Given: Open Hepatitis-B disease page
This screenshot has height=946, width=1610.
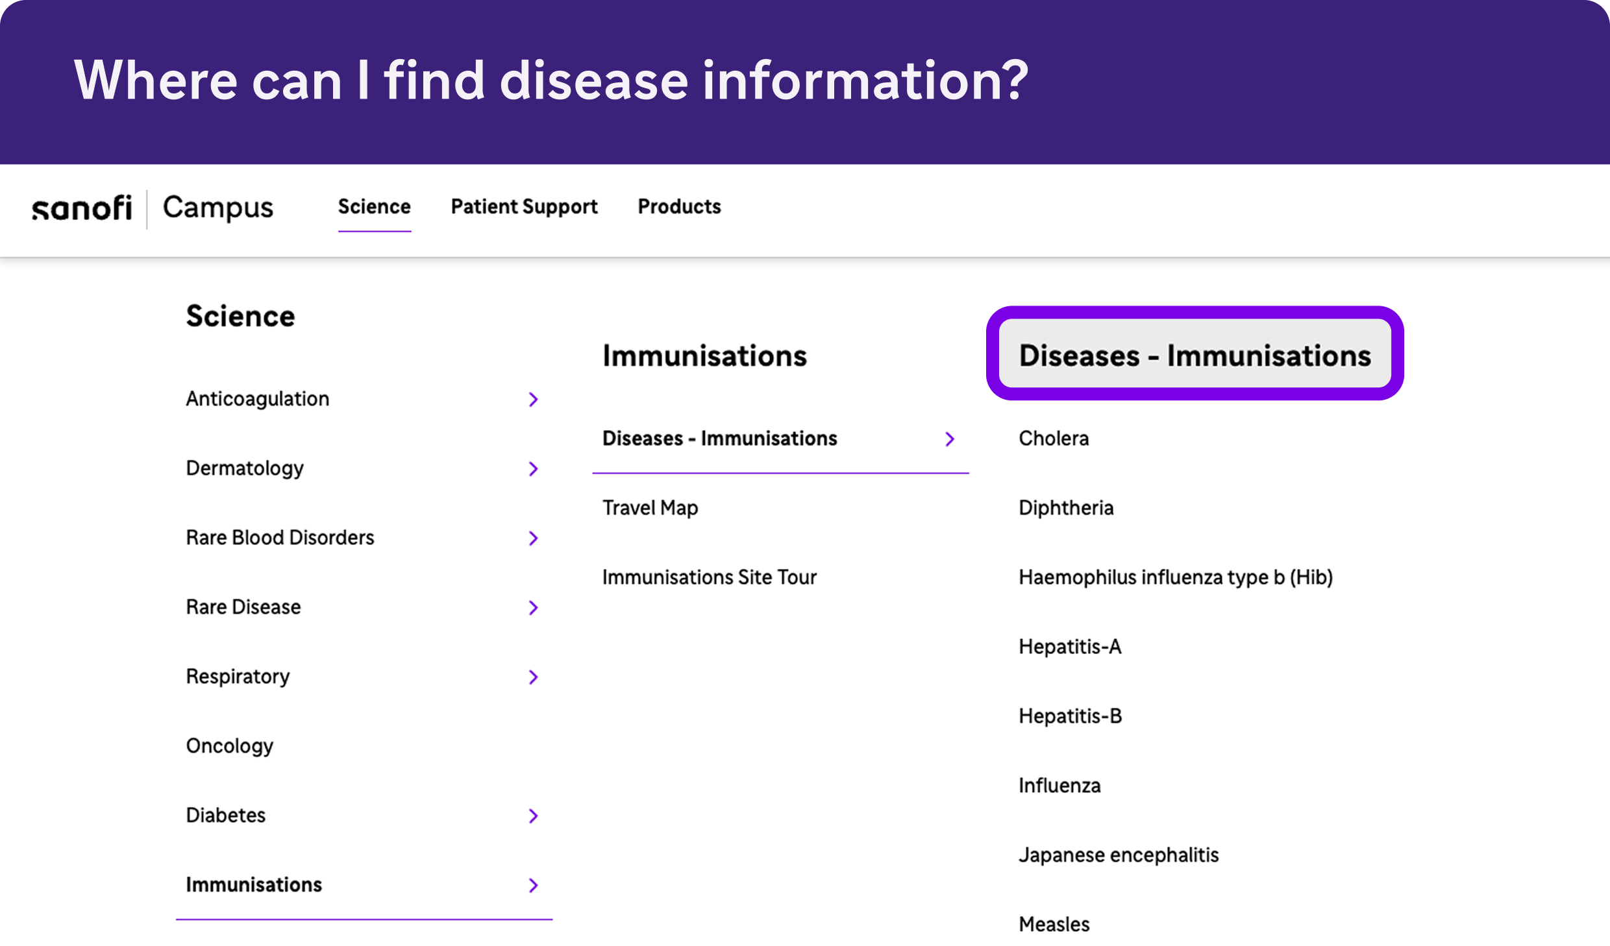Looking at the screenshot, I should [1070, 716].
